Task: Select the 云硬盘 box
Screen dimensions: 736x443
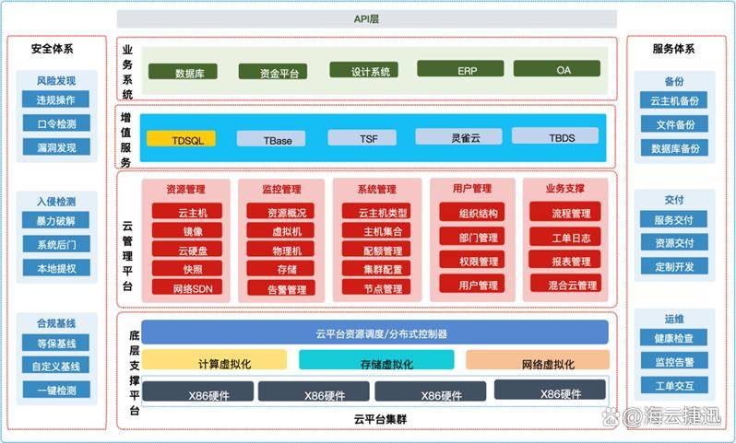Action: tap(187, 250)
